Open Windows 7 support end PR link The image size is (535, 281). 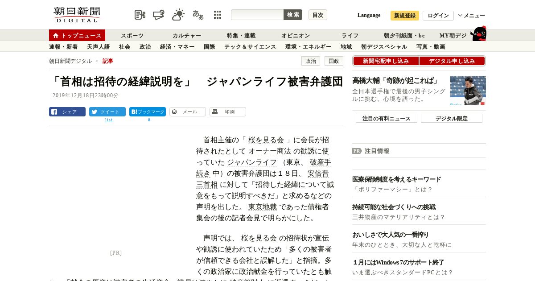[399, 262]
